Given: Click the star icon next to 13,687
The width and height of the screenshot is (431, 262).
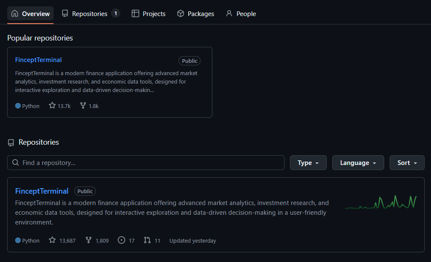Looking at the screenshot, I should coord(52,240).
